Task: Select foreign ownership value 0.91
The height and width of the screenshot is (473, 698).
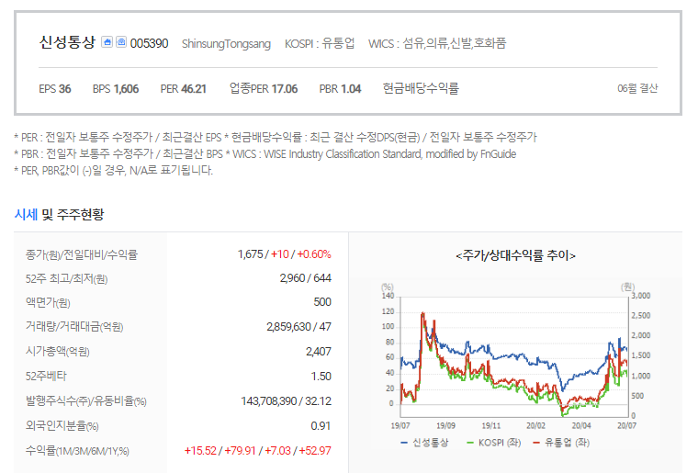Action: point(321,426)
